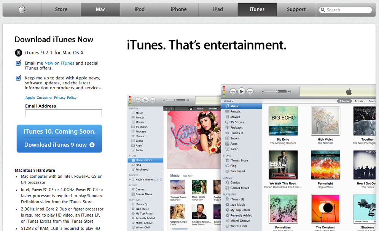Open Catching A Tiger album in store

tap(178, 212)
